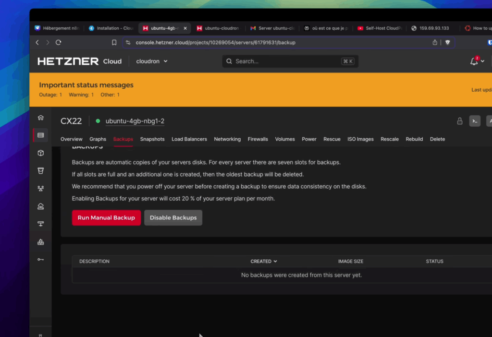The image size is (492, 337).
Task: Click the server lock protection icon
Action: (x=460, y=121)
